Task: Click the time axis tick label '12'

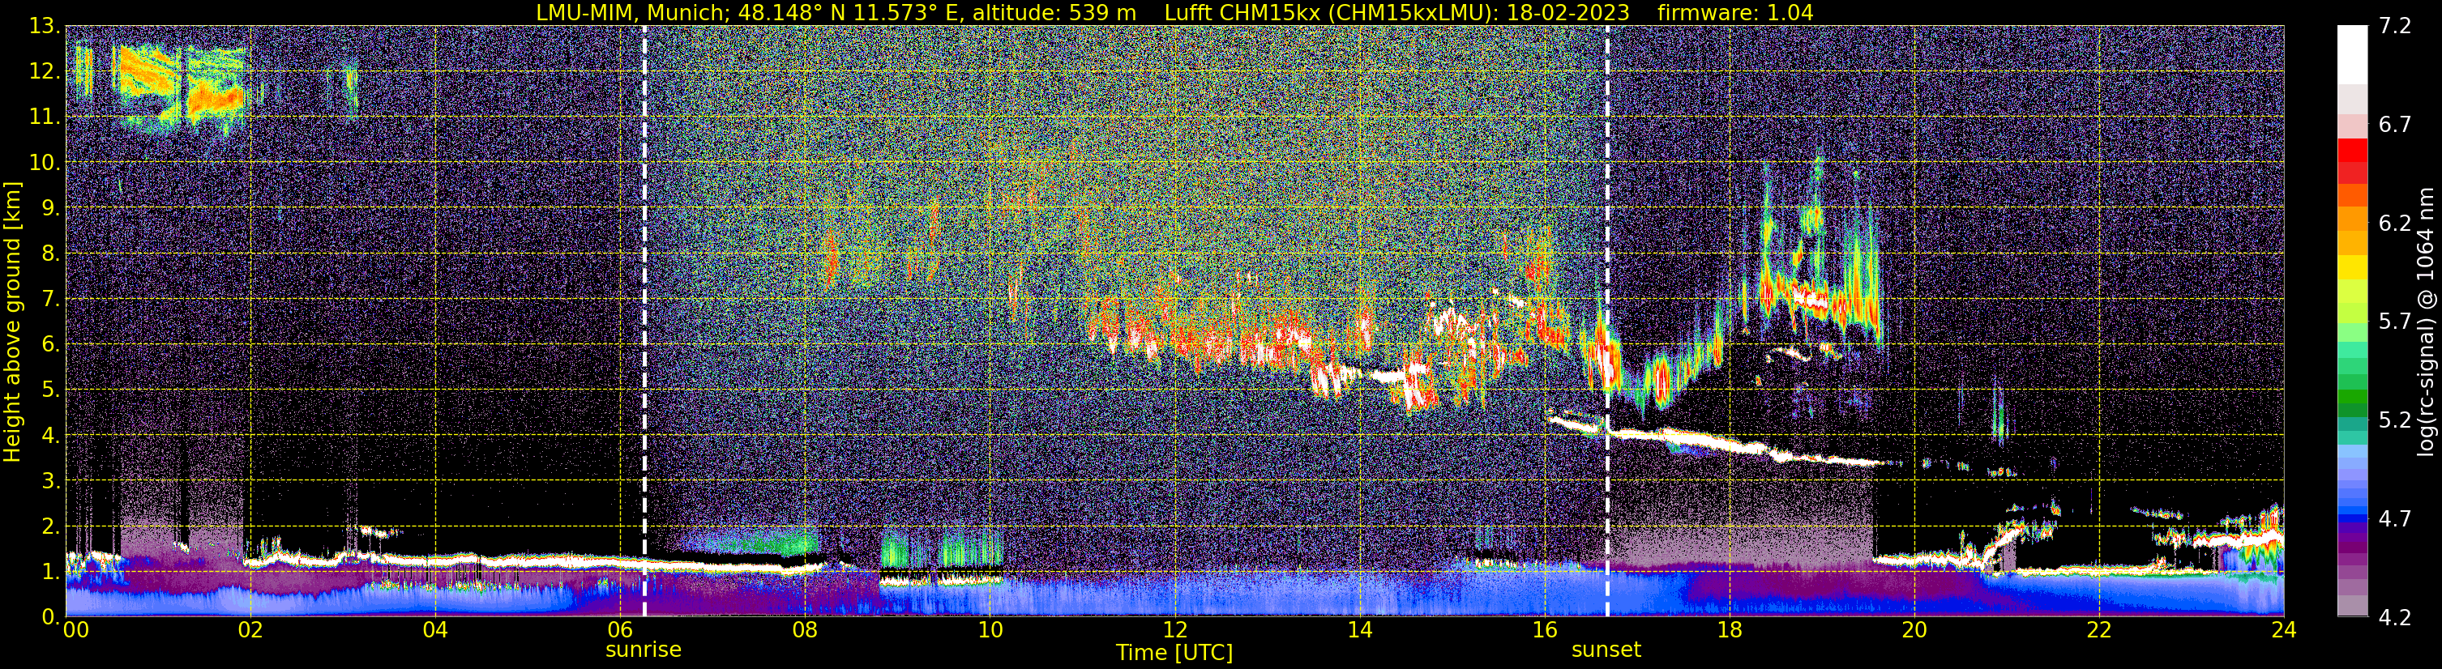Action: (x=1174, y=629)
